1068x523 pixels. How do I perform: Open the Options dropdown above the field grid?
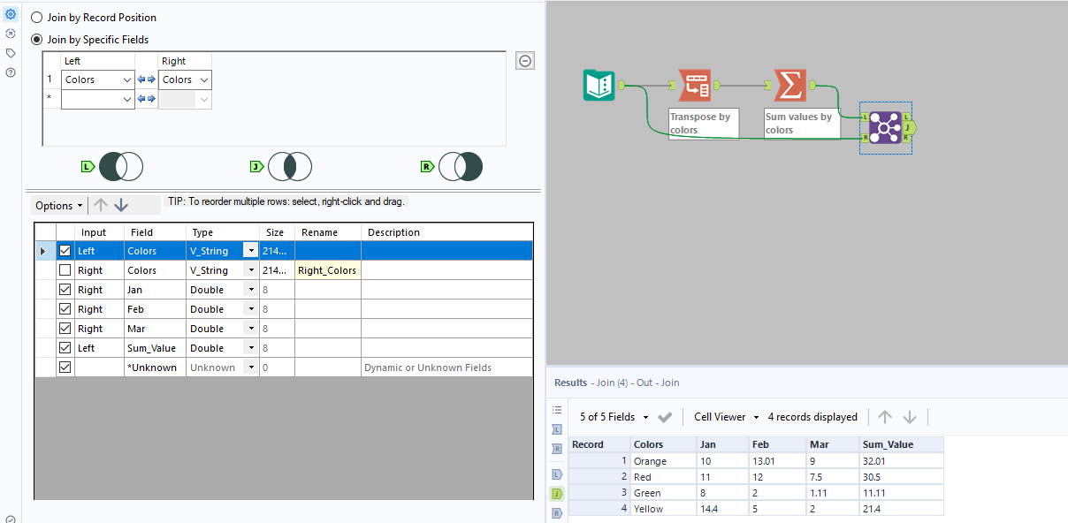tap(58, 205)
